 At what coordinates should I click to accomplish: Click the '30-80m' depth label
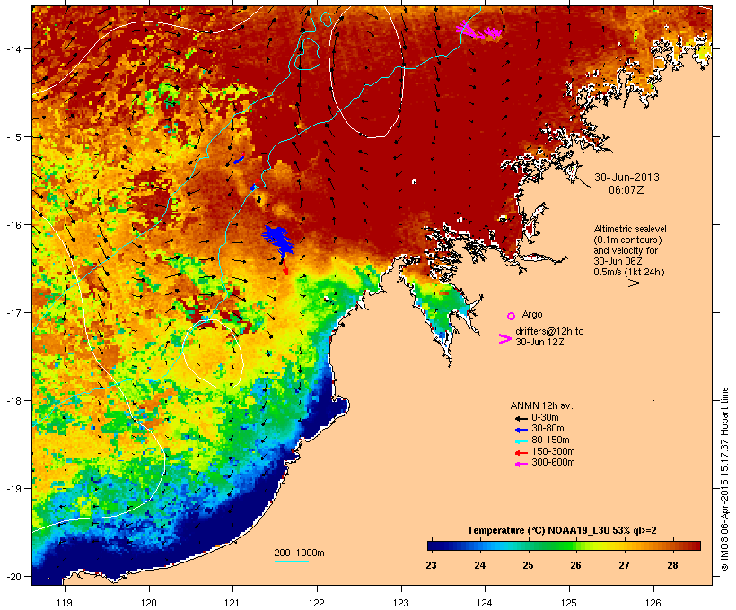pyautogui.click(x=548, y=429)
